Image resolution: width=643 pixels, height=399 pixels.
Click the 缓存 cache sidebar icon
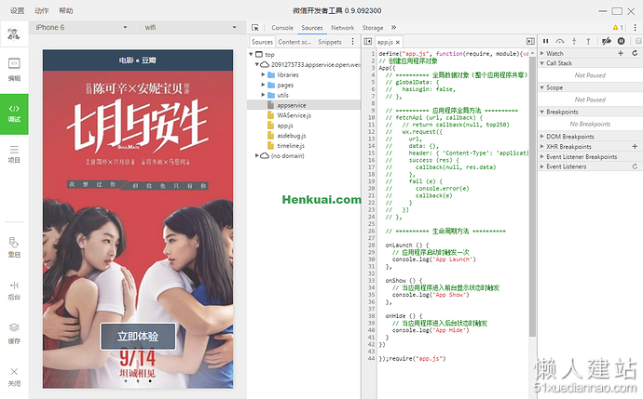coord(14,333)
